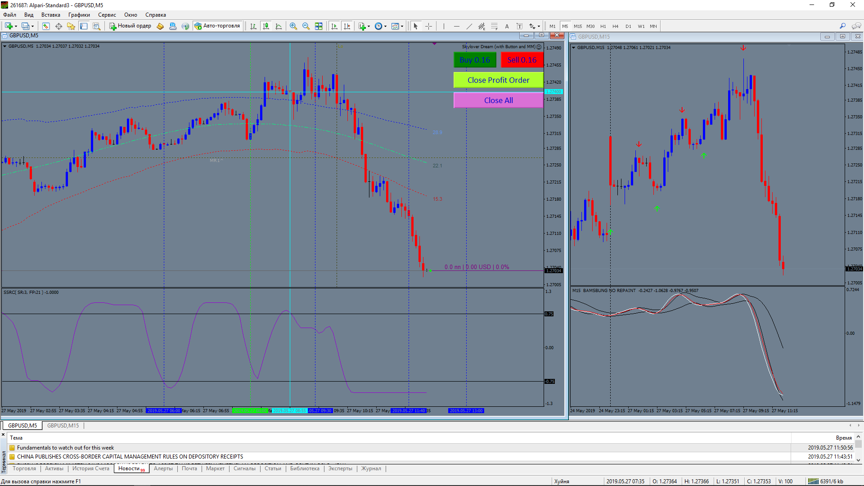864x486 pixels.
Task: Click the zoom out magnifier icon
Action: pyautogui.click(x=306, y=26)
